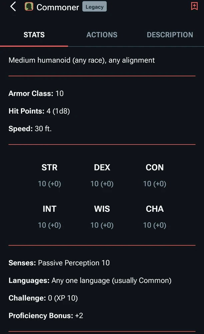Viewport: 204px width, 334px height.
Task: Tap the CHA ability score
Action: pyautogui.click(x=155, y=217)
